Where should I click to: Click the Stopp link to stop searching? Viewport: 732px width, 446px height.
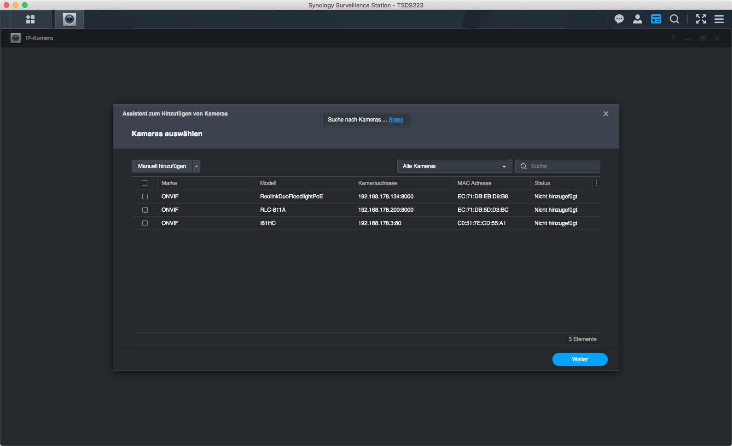(x=396, y=120)
